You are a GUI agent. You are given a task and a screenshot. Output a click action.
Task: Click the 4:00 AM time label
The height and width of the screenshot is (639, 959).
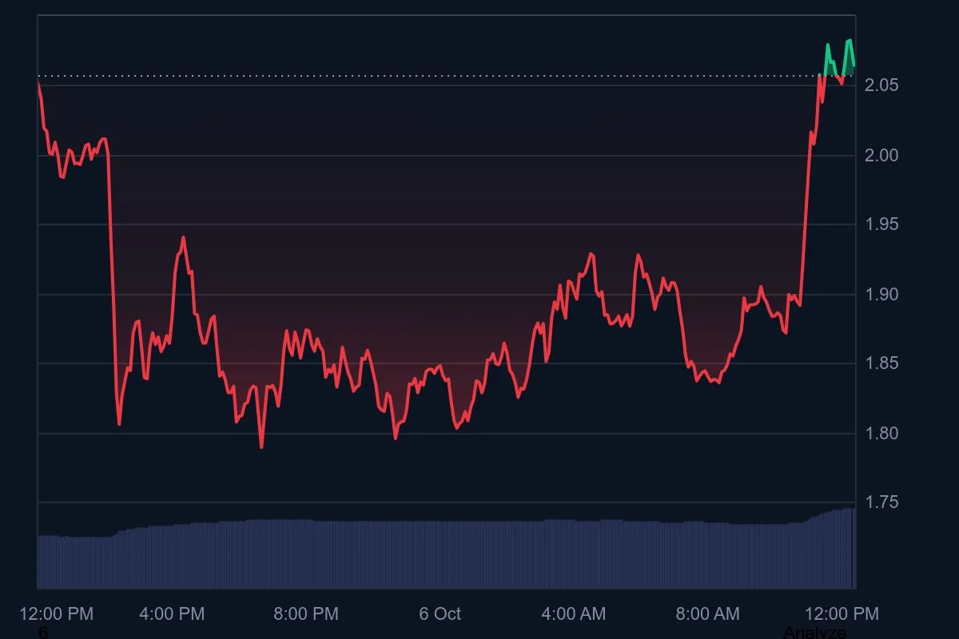573,614
